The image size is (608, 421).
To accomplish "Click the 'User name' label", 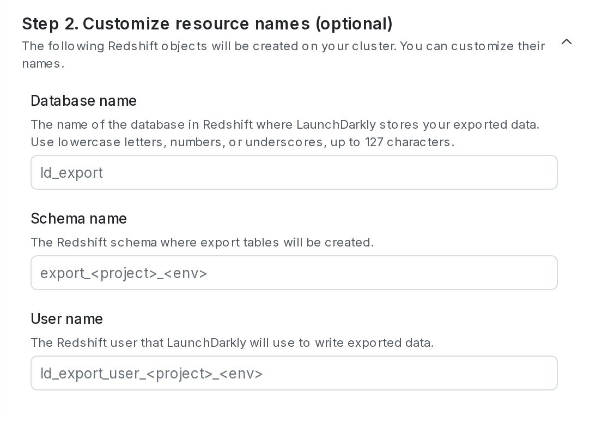I will tap(66, 319).
